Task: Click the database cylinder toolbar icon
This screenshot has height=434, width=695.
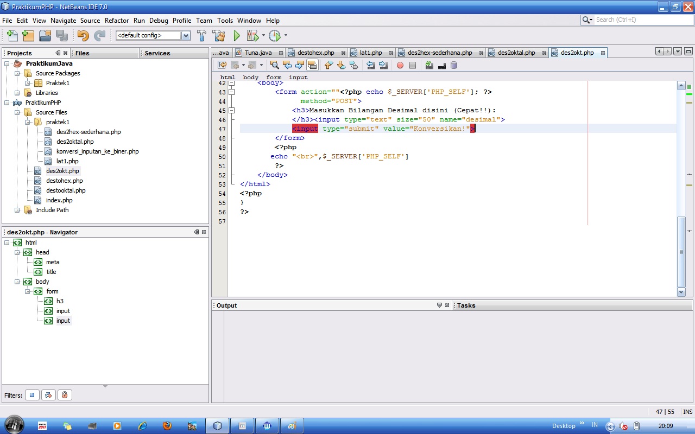Action: point(454,65)
